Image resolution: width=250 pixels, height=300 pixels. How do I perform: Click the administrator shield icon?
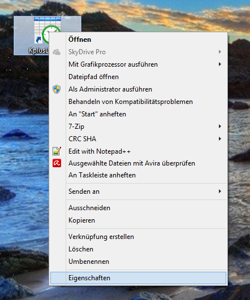tap(57, 89)
